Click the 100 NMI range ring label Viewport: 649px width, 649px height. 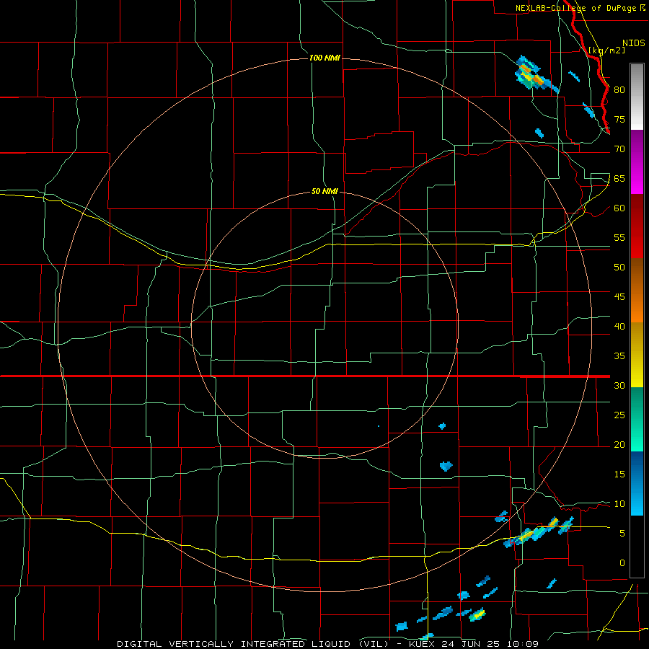(x=324, y=58)
